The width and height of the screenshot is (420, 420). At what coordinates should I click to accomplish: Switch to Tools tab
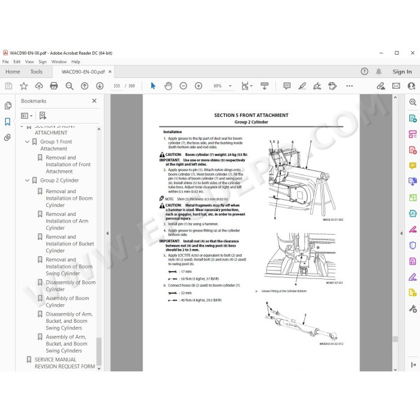tap(36, 72)
